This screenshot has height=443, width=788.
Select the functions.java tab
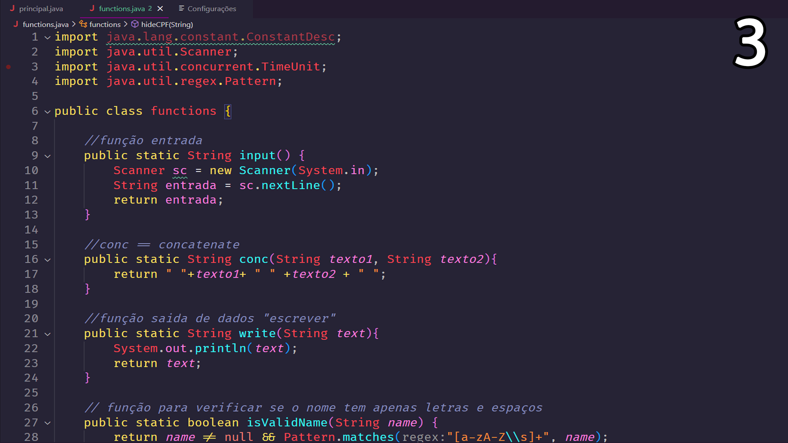(121, 9)
